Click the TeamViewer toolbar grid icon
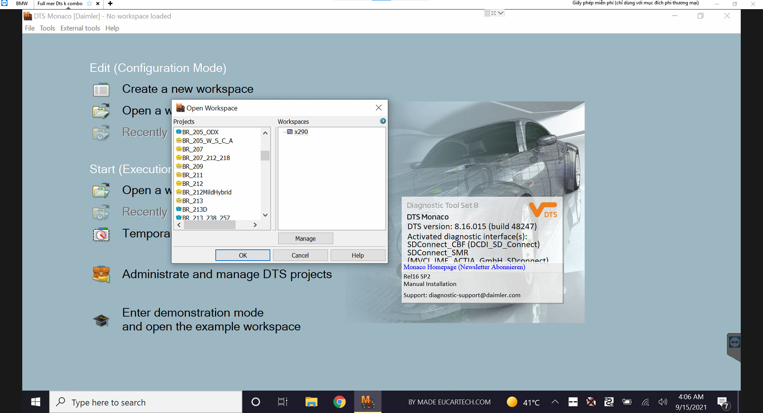763x413 pixels. click(487, 13)
